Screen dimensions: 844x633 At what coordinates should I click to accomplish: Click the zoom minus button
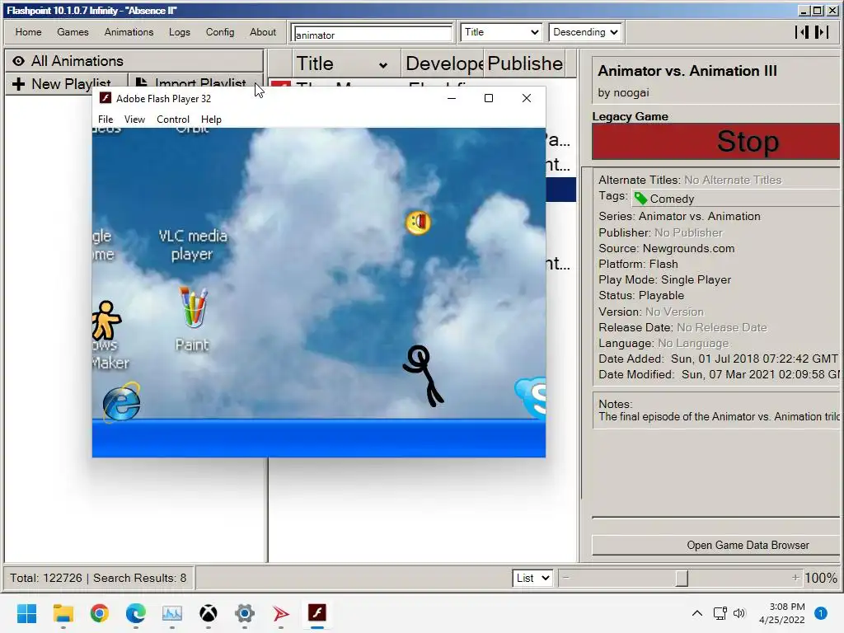565,578
